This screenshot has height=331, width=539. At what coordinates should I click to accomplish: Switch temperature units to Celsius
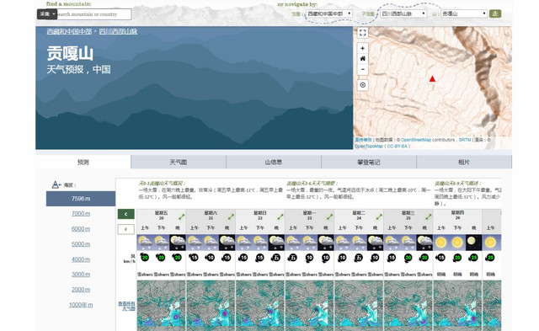[x=125, y=214]
